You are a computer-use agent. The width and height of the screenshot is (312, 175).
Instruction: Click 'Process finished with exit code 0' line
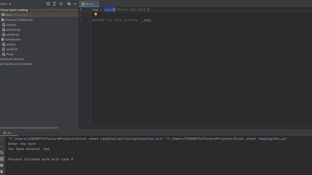coord(40,159)
